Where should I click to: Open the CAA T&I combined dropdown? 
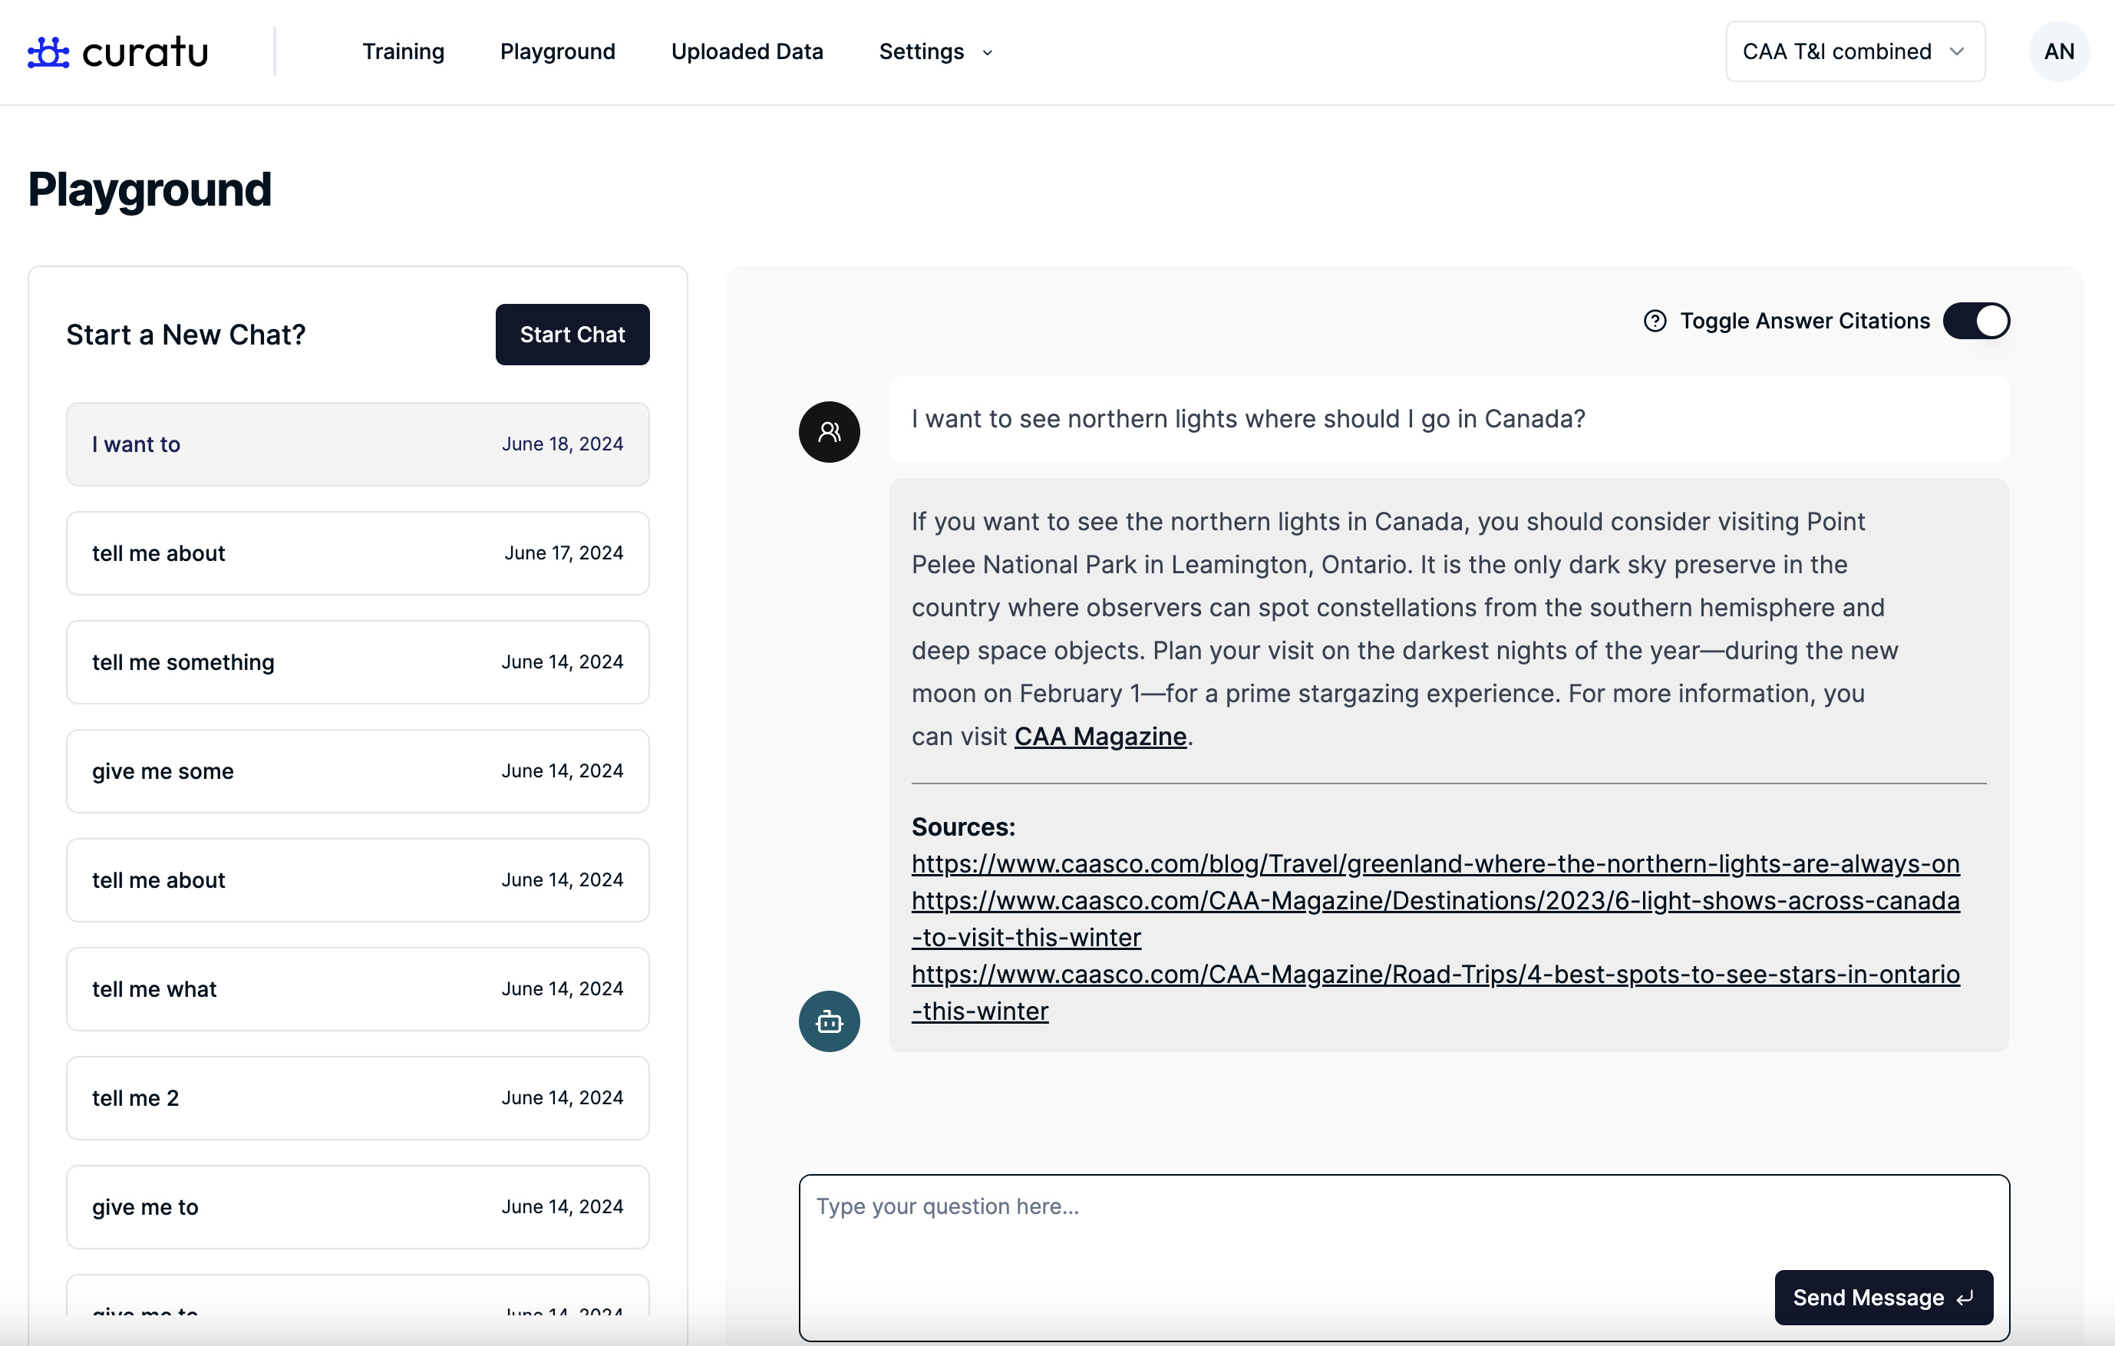1854,52
